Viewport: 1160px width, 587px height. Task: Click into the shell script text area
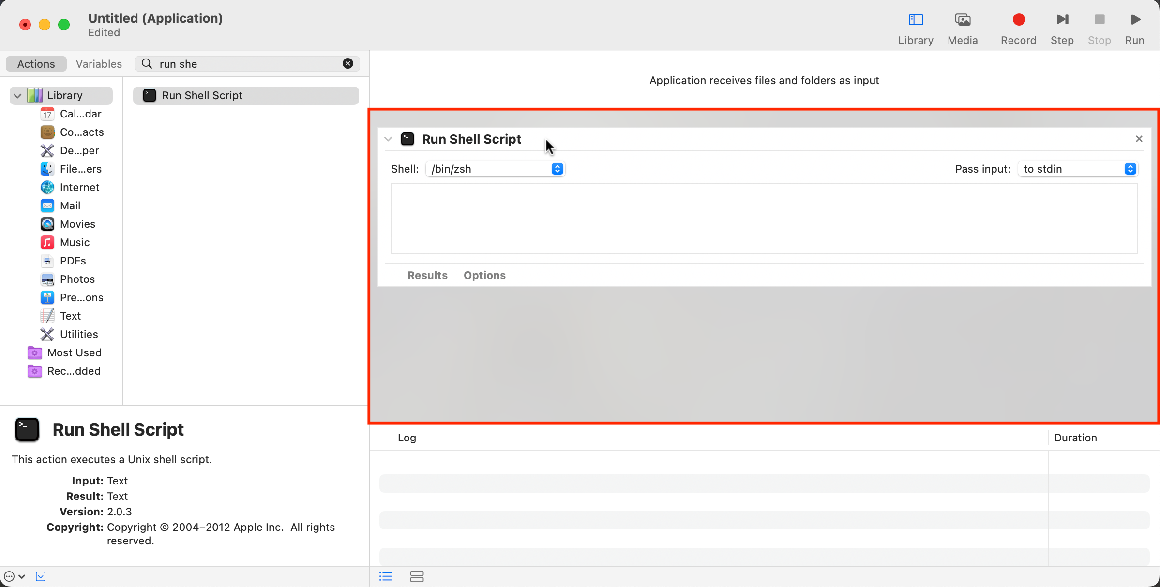click(764, 219)
